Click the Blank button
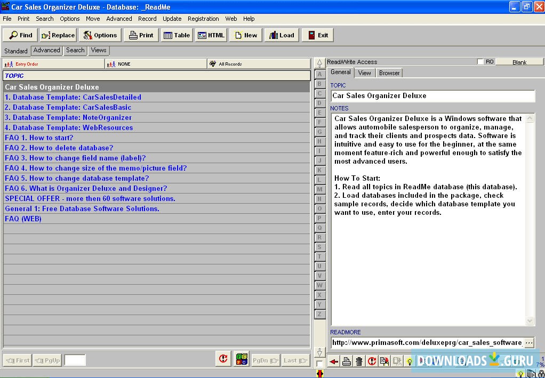The width and height of the screenshot is (545, 378). 519,61
